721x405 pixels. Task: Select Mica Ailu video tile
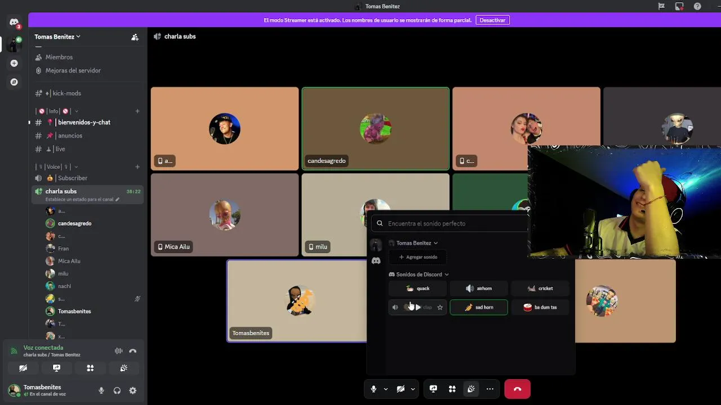[225, 215]
